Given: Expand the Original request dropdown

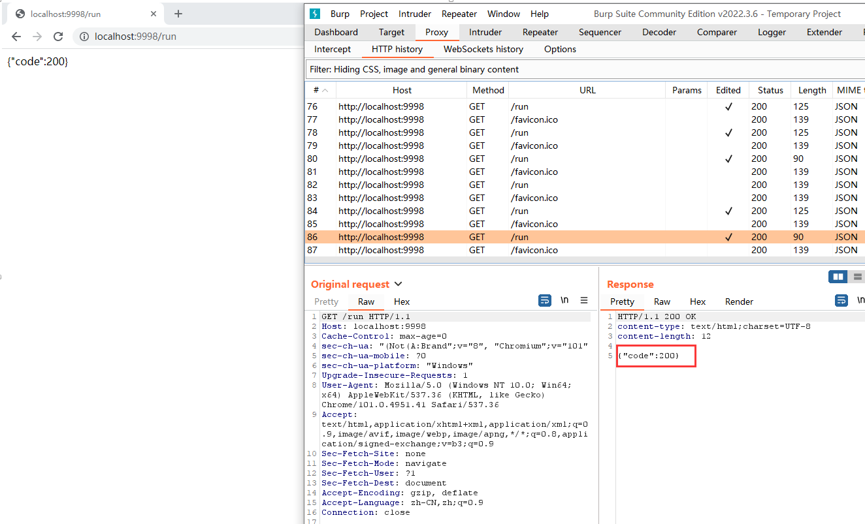Looking at the screenshot, I should tap(399, 285).
